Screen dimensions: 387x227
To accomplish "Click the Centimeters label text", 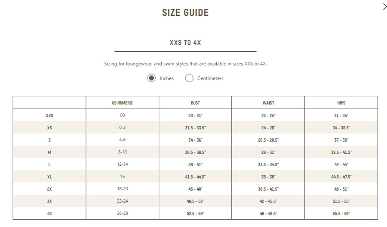I will tap(210, 78).
